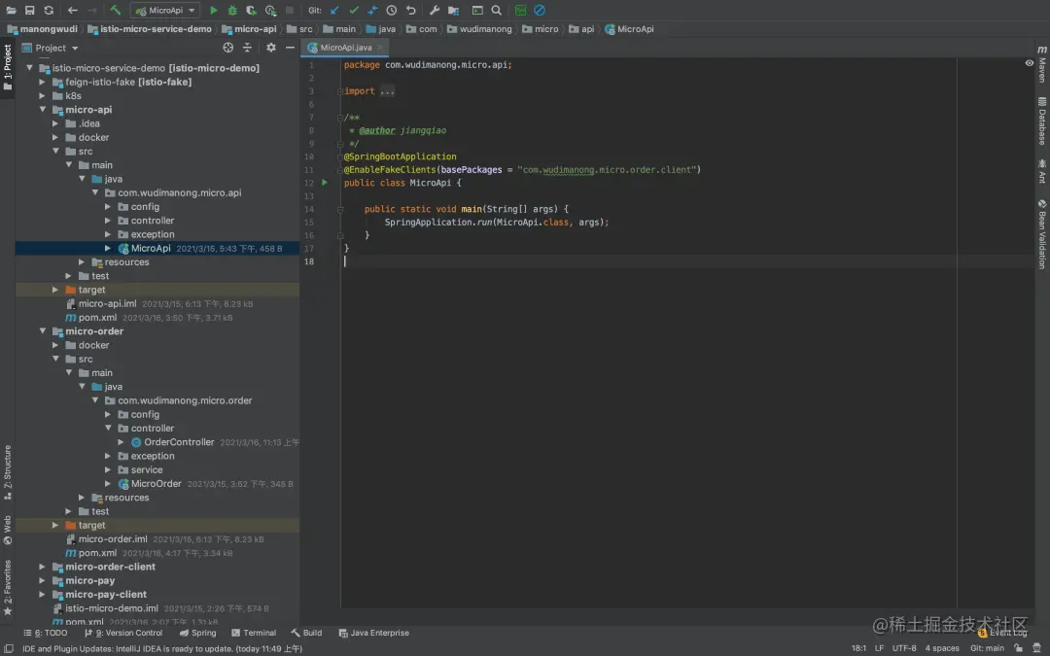Image resolution: width=1050 pixels, height=656 pixels.
Task: Locate the opened file with the crosshair icon
Action: point(228,48)
